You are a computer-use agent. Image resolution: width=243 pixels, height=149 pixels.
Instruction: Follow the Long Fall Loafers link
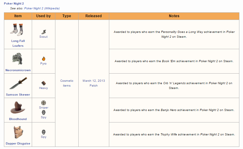[x=18, y=43]
